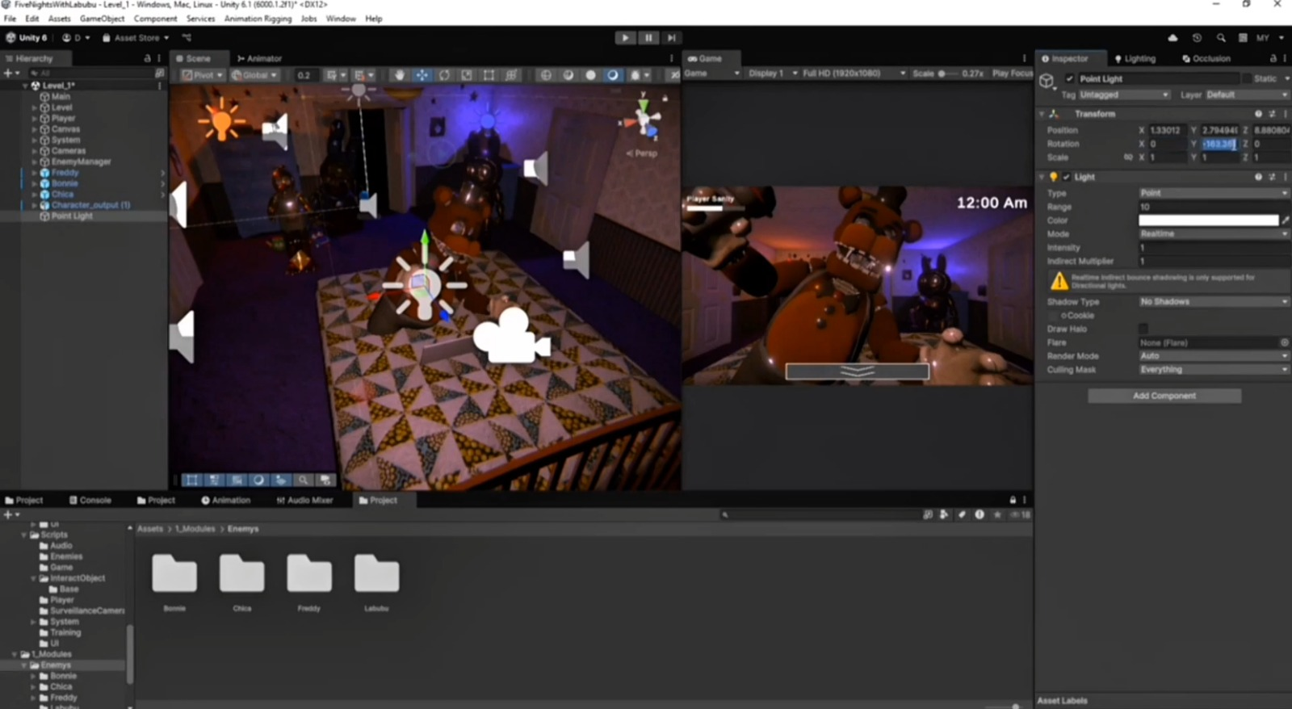Open the global Search icon

(1221, 38)
